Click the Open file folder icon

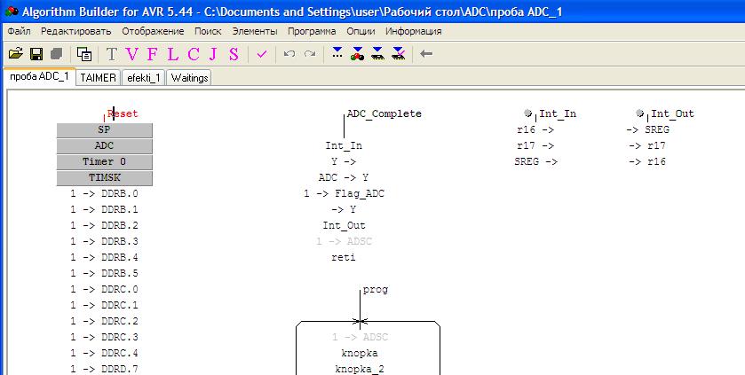point(15,54)
